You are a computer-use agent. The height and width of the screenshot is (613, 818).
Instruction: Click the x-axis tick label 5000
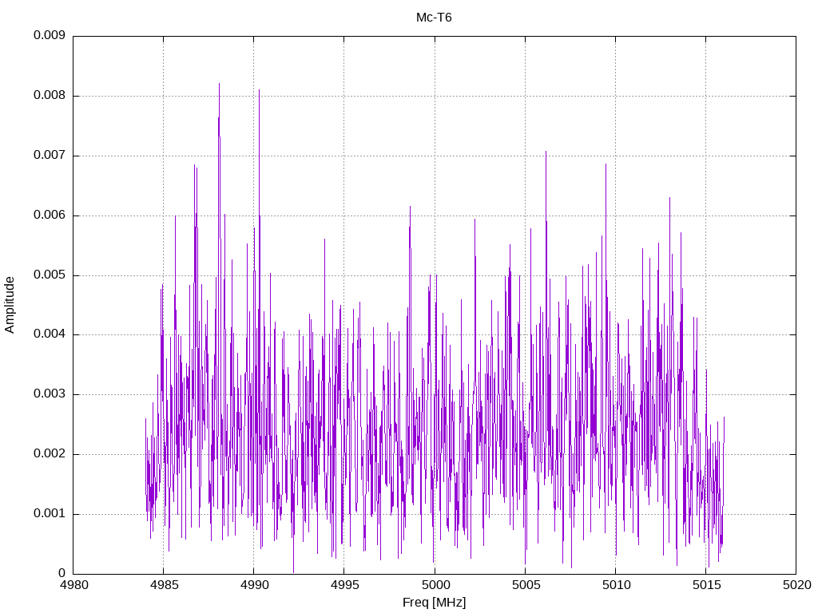click(x=435, y=585)
